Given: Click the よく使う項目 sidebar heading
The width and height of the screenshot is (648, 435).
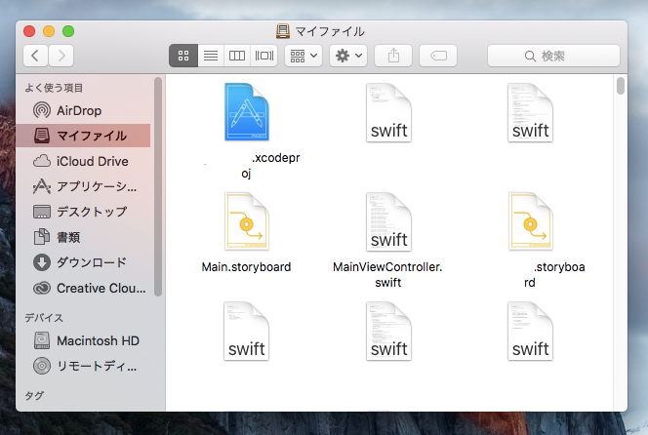Looking at the screenshot, I should point(54,88).
